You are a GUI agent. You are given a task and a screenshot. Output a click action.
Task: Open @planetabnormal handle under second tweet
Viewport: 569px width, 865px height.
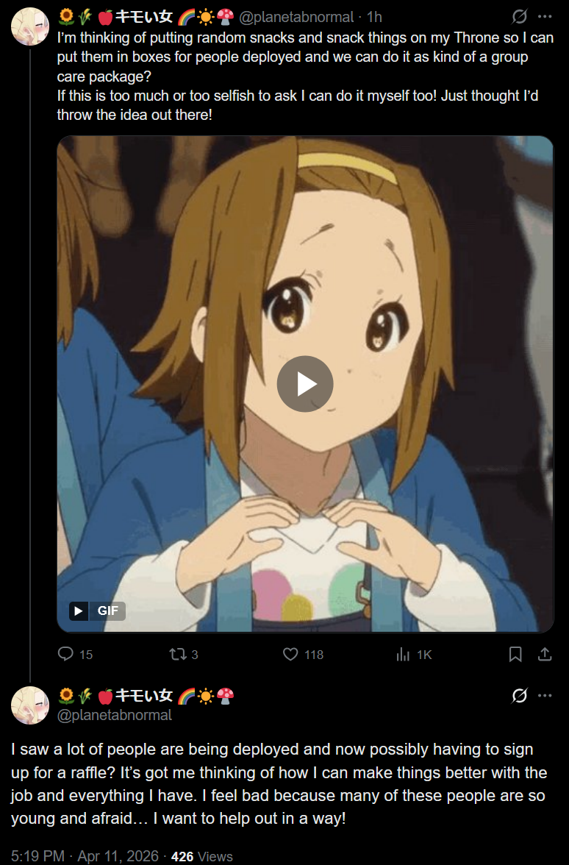115,715
